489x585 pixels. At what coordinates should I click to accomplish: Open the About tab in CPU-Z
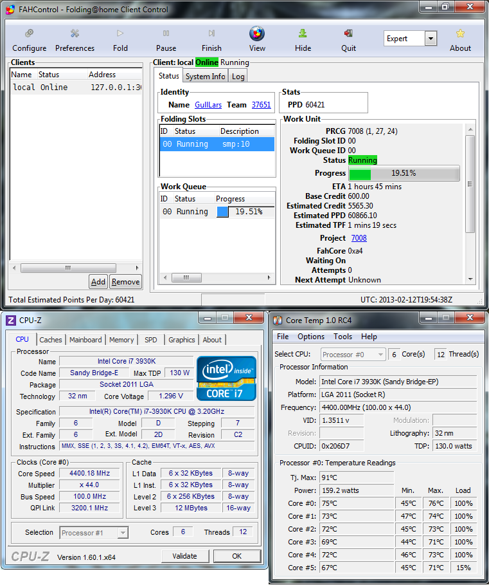point(212,340)
